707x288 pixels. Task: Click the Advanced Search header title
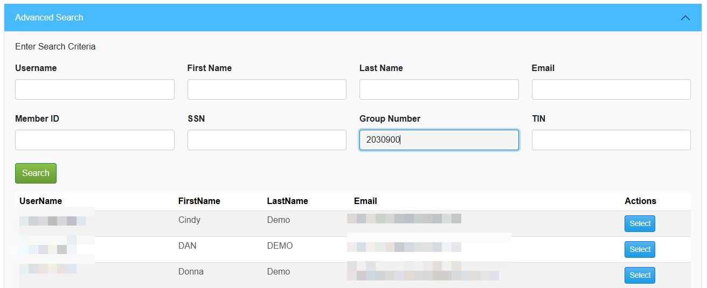pos(49,18)
